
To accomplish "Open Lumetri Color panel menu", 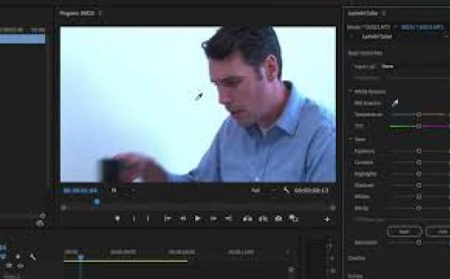I will [383, 13].
